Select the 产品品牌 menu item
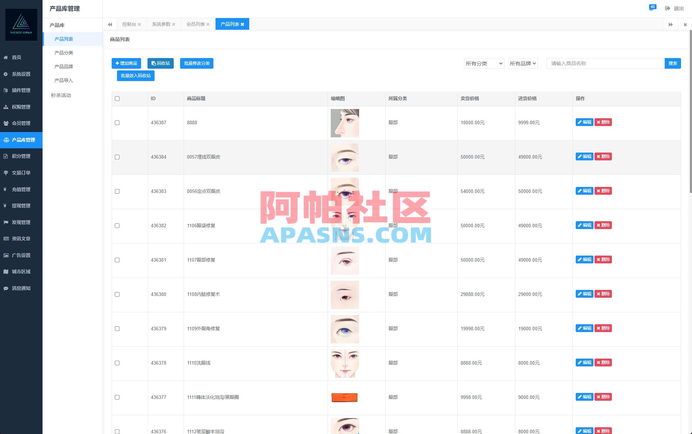This screenshot has width=692, height=434. tap(64, 66)
